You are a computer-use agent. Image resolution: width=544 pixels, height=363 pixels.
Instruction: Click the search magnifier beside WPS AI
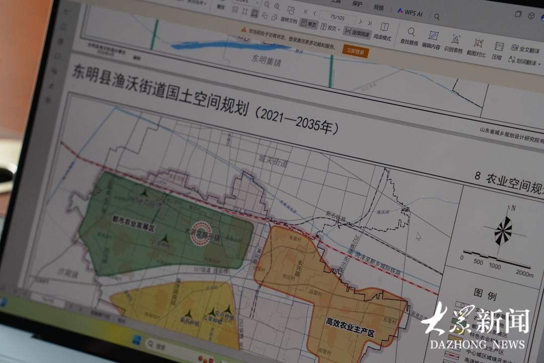437,17
